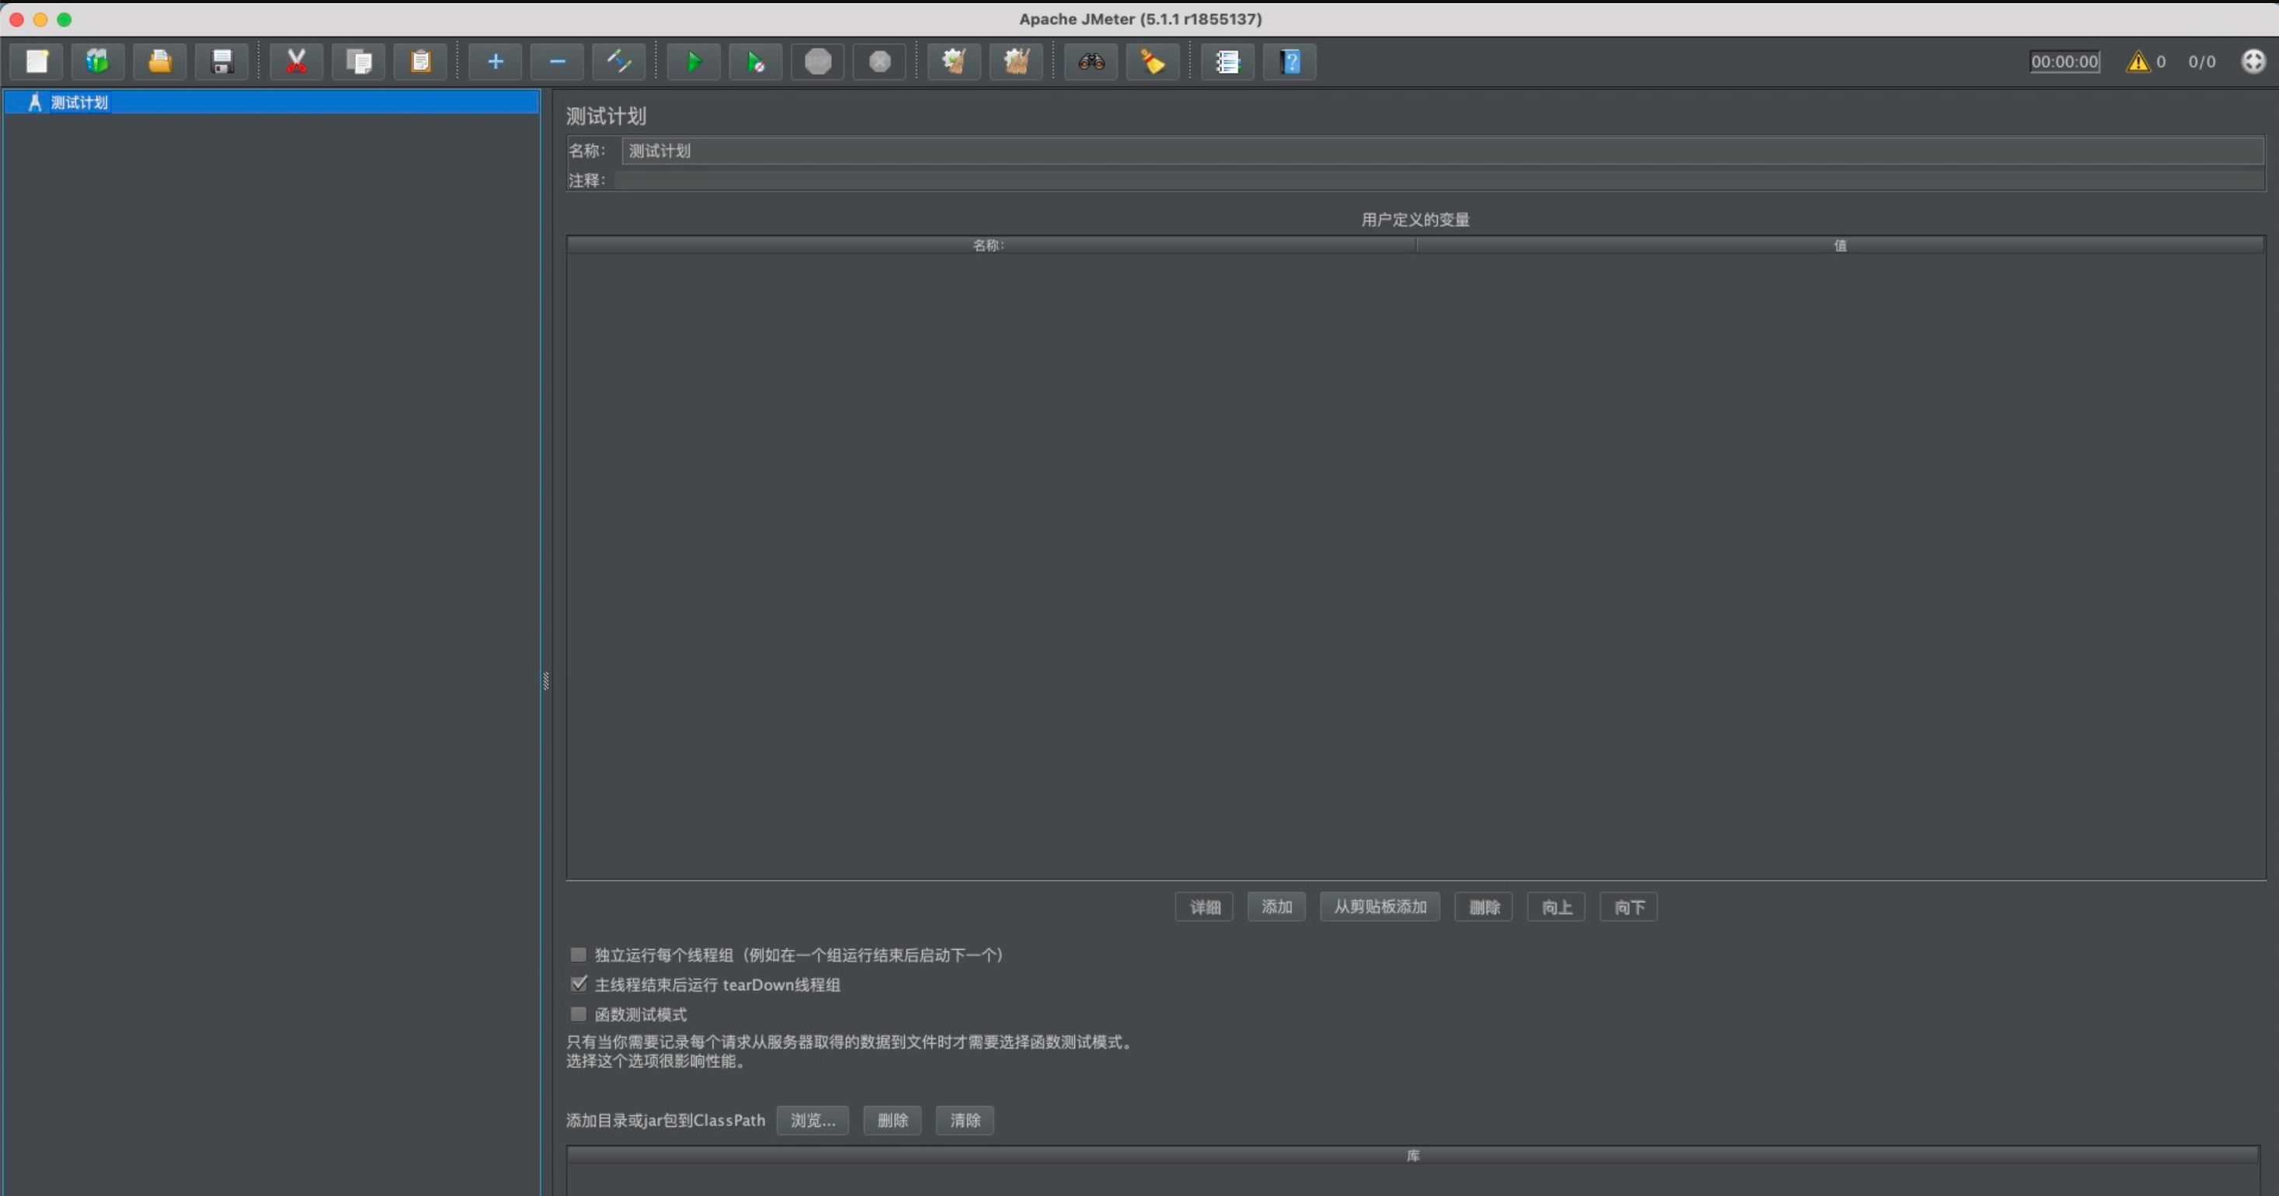Image resolution: width=2279 pixels, height=1196 pixels.
Task: Collapse all nodes with minus icon
Action: pos(558,62)
